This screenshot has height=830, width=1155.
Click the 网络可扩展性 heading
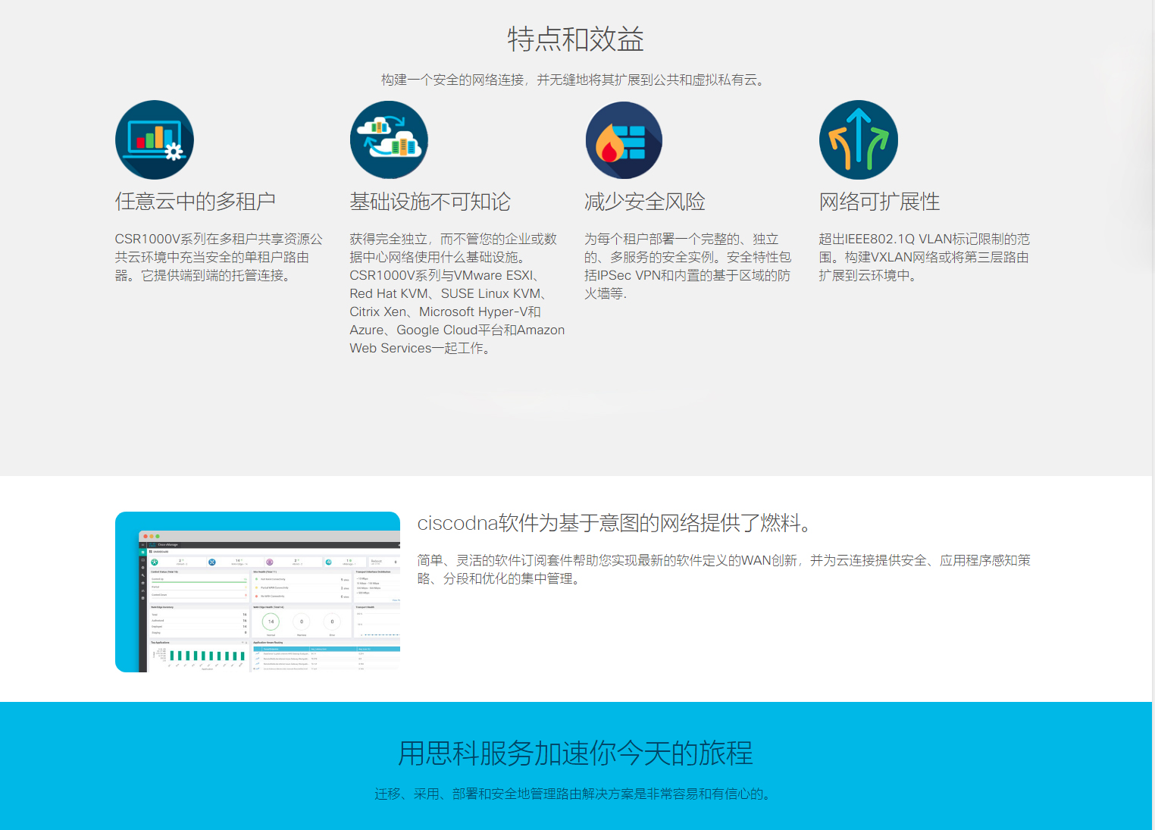(x=879, y=202)
